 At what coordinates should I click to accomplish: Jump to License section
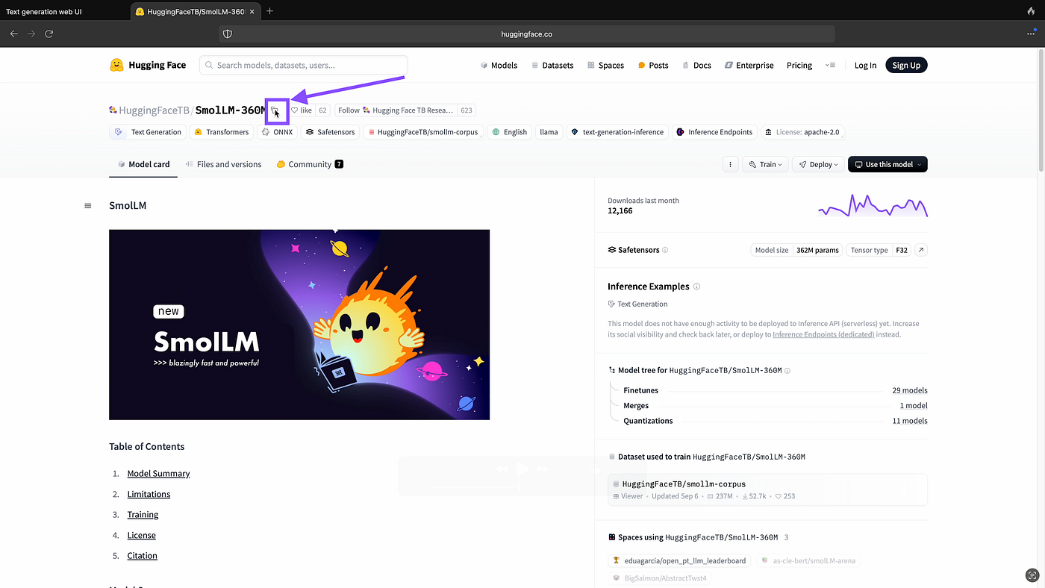pos(141,535)
